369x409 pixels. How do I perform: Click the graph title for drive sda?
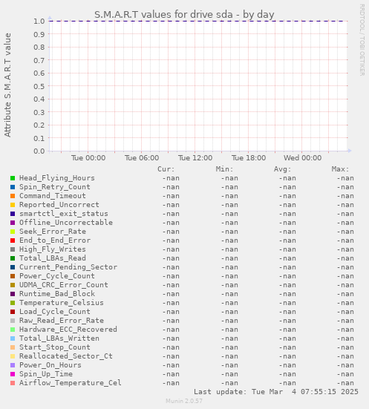click(x=184, y=14)
